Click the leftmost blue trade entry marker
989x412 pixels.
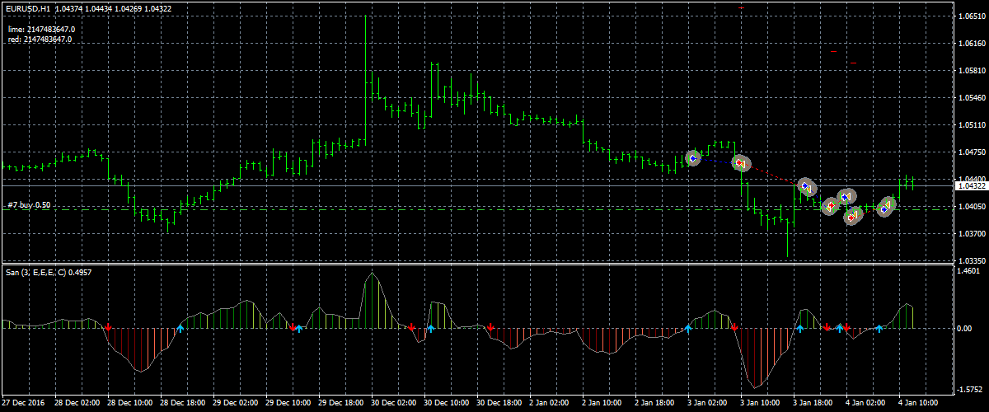[x=693, y=157]
